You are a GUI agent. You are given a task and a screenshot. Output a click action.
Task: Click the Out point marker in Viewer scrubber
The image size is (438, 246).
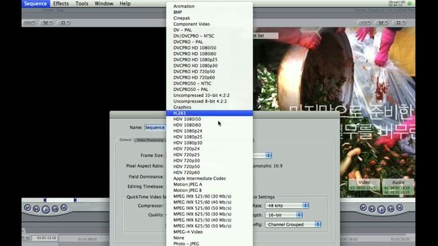pos(75,200)
